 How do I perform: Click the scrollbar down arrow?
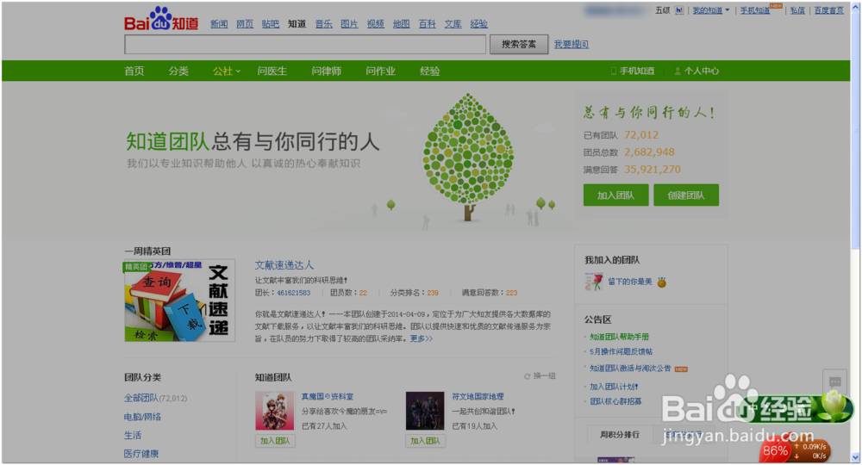point(855,457)
